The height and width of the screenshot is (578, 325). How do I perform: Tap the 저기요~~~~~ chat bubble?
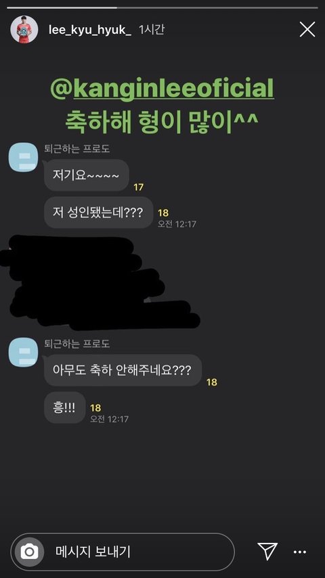tap(86, 175)
